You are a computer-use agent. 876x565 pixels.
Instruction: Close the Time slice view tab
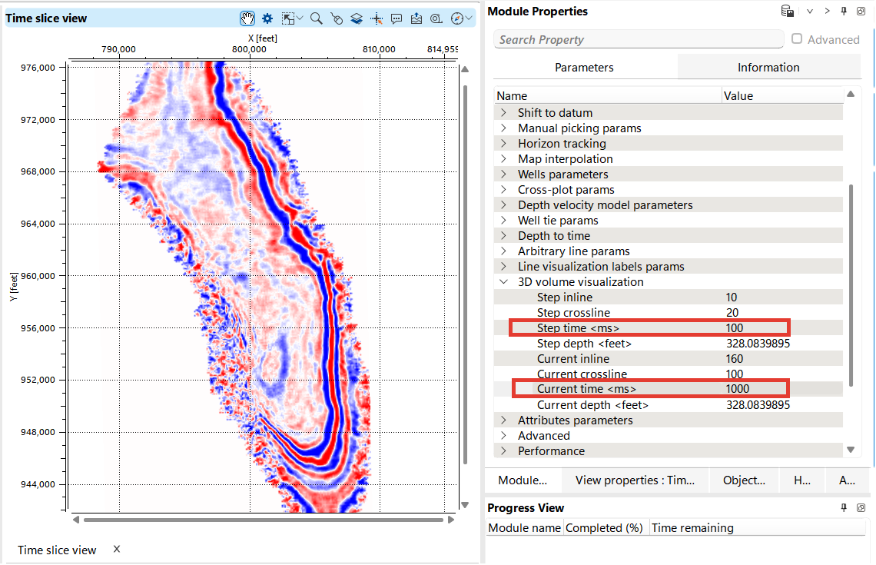pyautogui.click(x=117, y=549)
